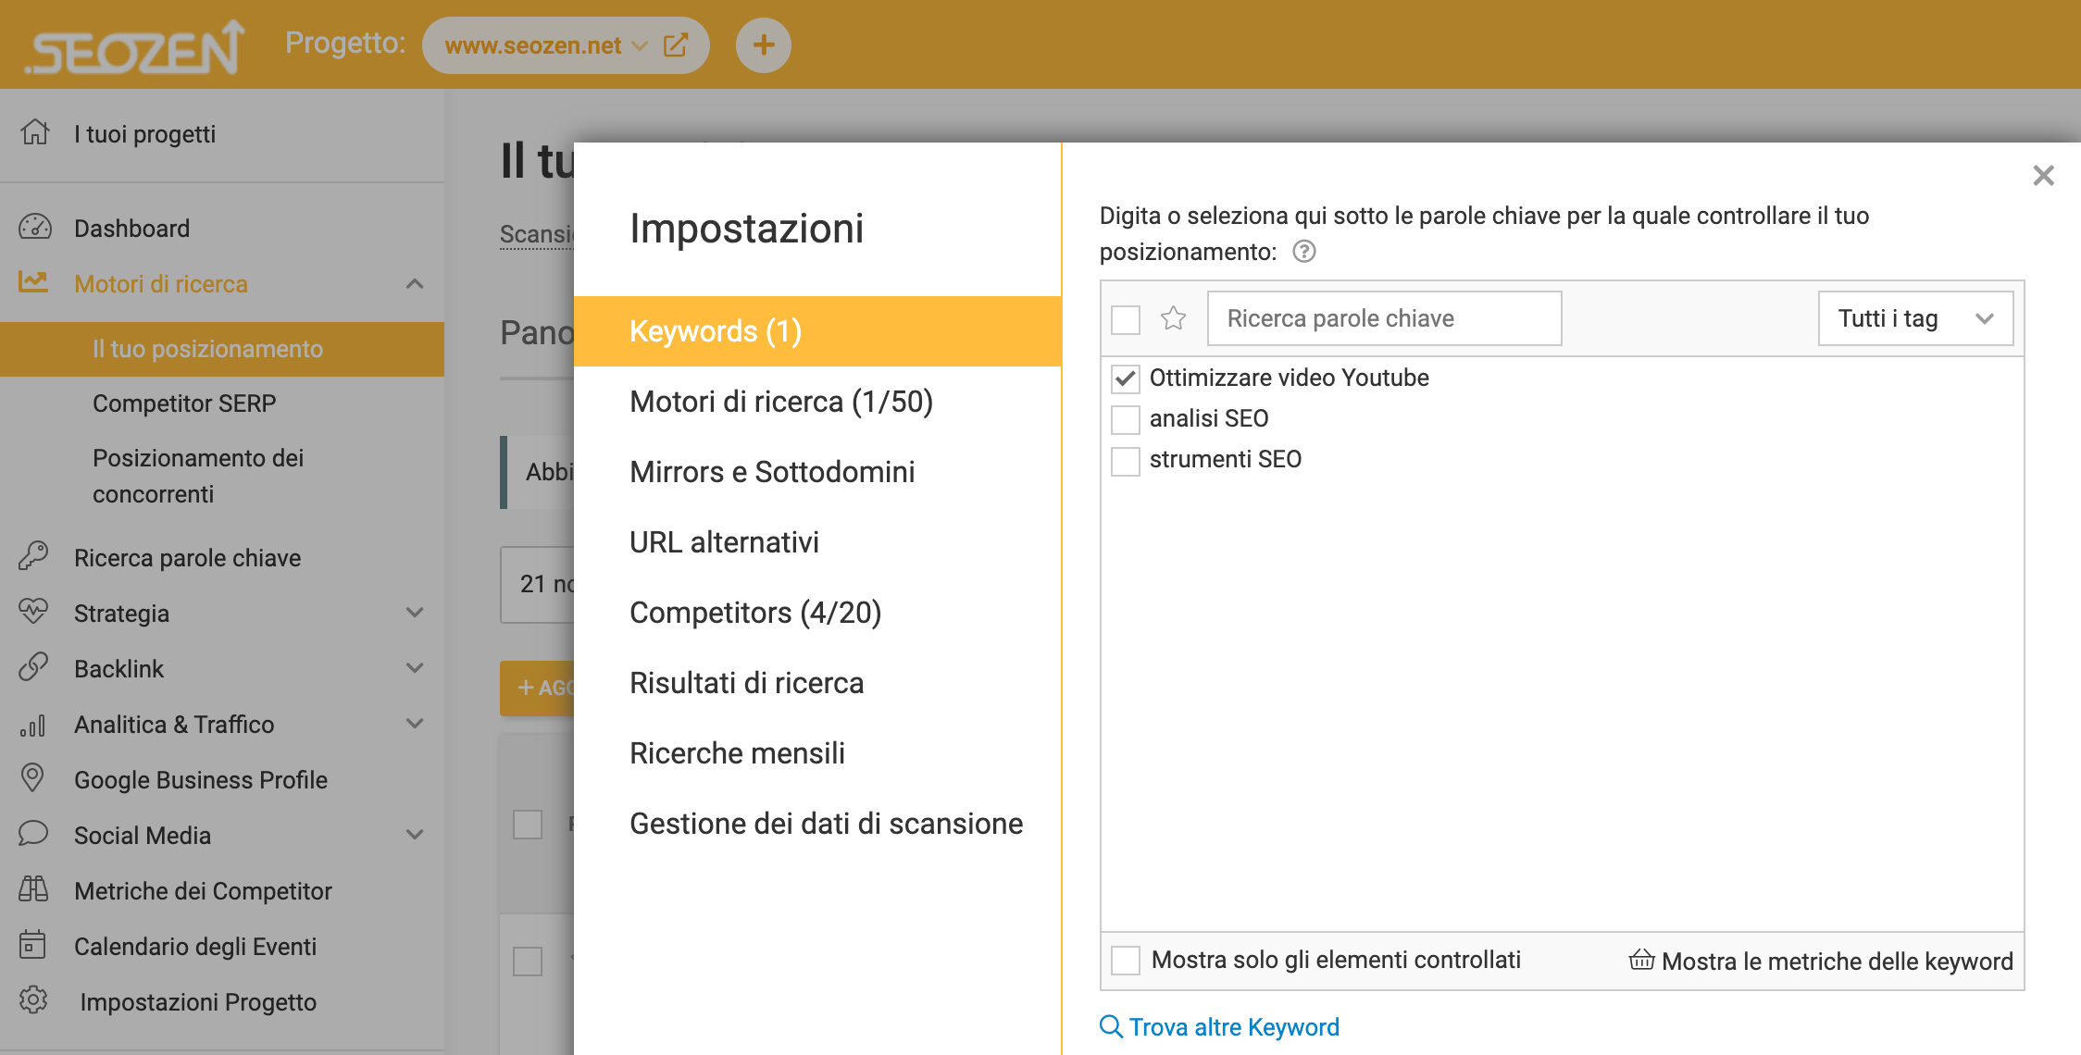Open Ricerca parole chiave in sidebar
The width and height of the screenshot is (2081, 1055).
187,558
